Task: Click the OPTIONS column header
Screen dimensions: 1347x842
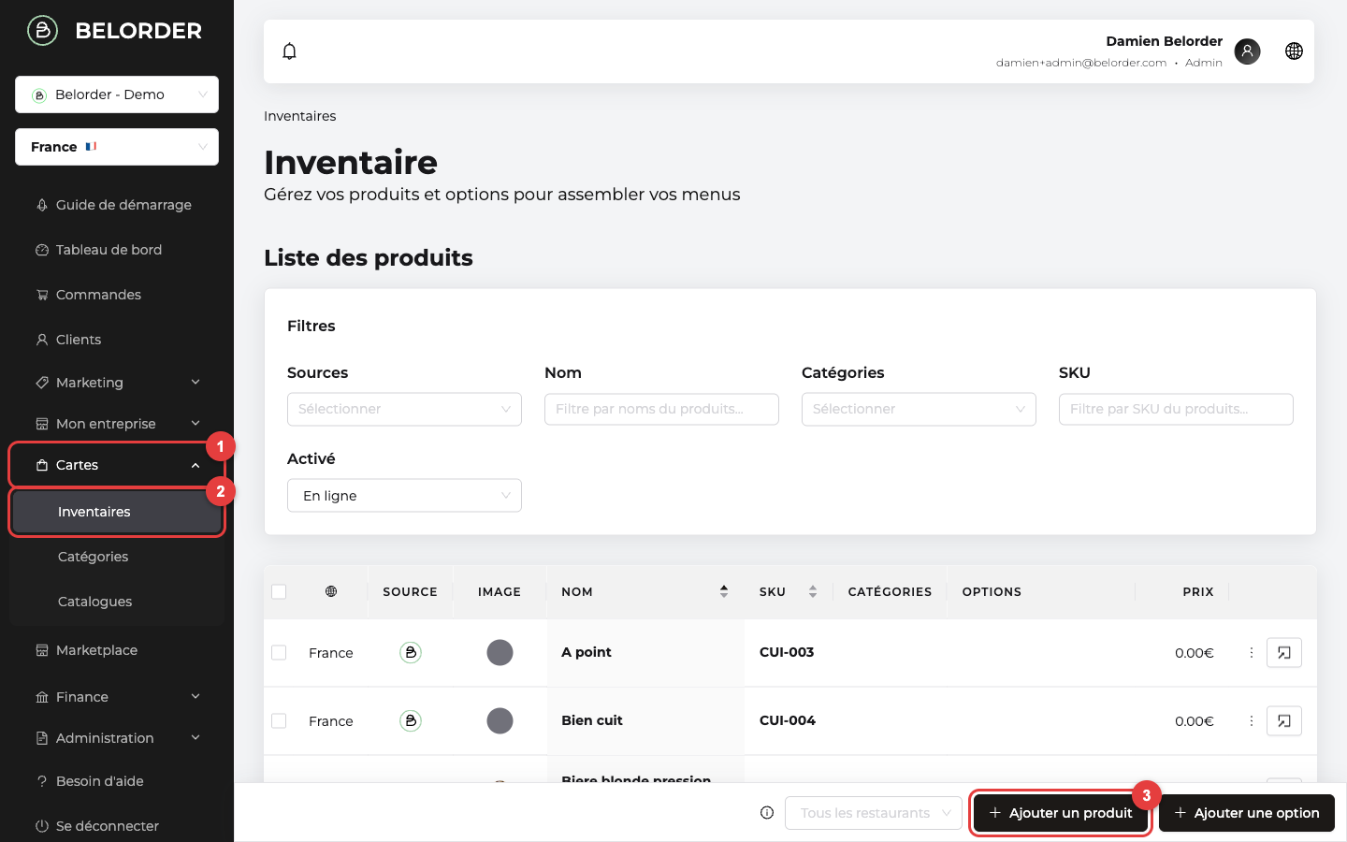Action: (992, 592)
